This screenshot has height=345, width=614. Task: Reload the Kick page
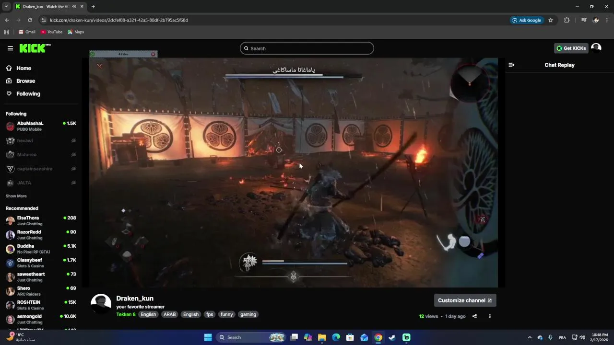pos(30,20)
